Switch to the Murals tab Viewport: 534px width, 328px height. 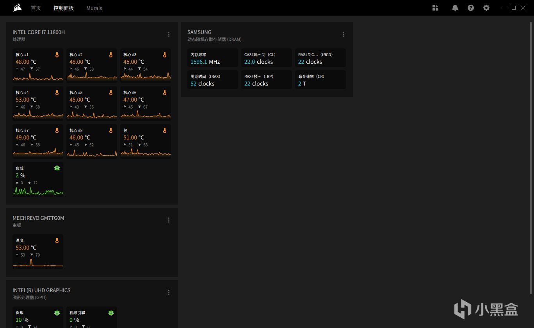(94, 8)
